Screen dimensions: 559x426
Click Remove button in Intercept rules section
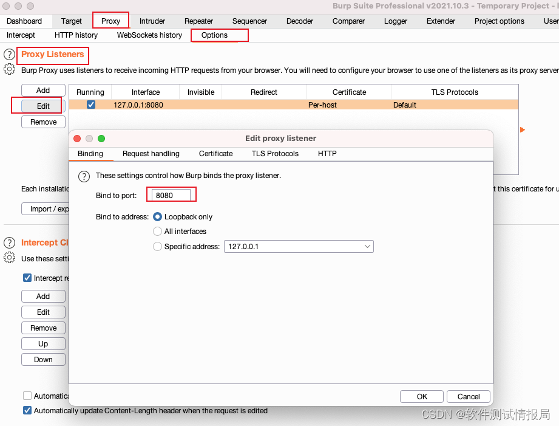[x=43, y=328]
